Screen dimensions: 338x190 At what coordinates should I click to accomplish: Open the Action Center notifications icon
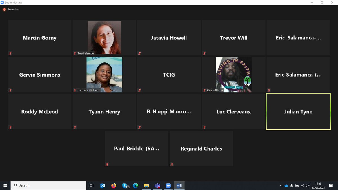[331, 185]
